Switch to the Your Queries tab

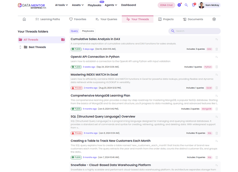pos(106,19)
